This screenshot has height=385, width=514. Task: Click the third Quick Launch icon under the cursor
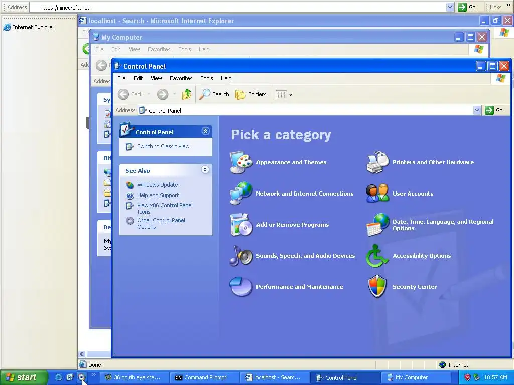[82, 377]
